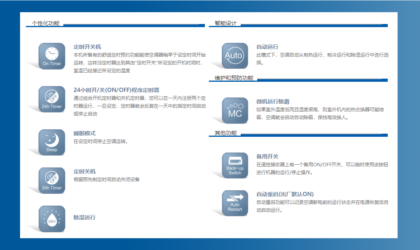
Task: Click the 24h Timer icon beside 定时关机
Action: coord(52,180)
